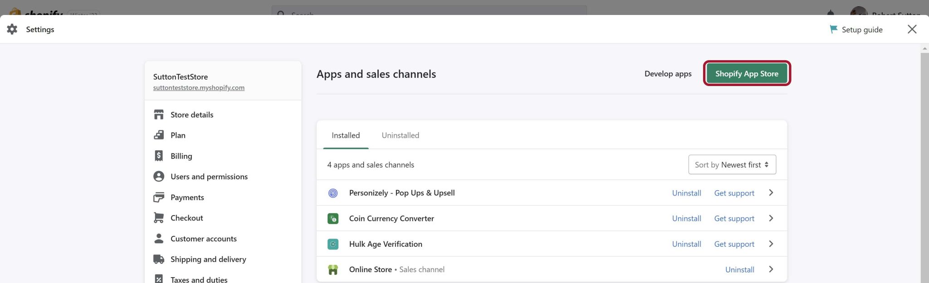Click the Personizely app icon
Viewport: 929px width, 283px height.
(x=333, y=193)
